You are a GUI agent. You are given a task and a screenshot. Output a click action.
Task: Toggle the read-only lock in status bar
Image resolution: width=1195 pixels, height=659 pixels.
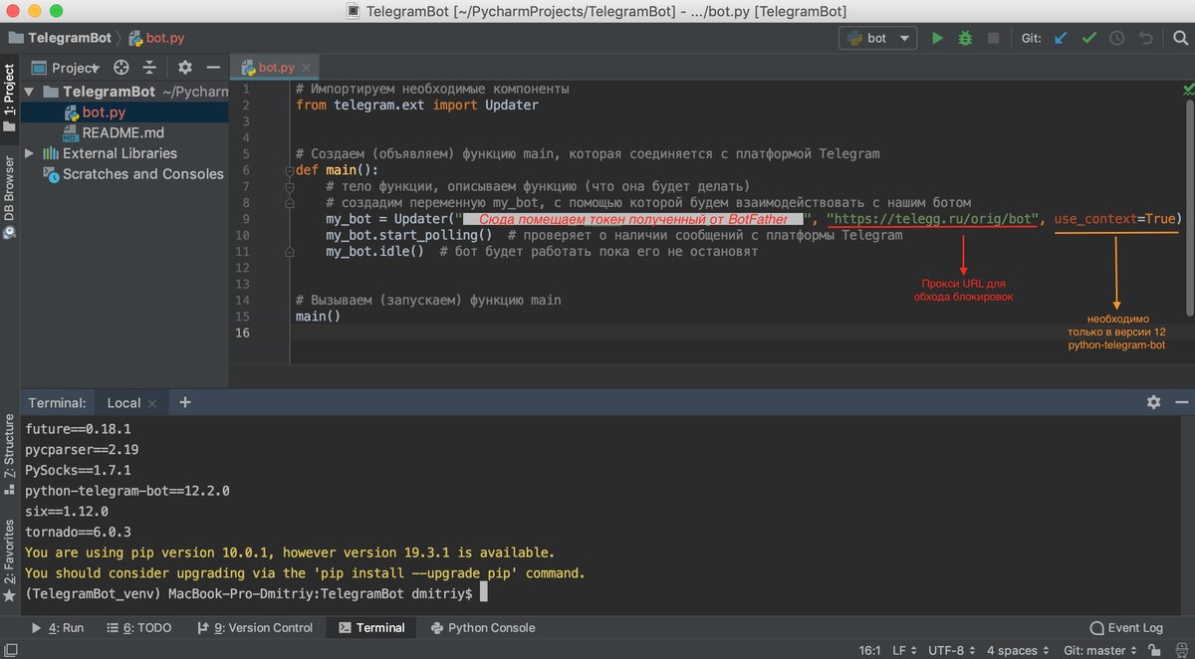1153,649
